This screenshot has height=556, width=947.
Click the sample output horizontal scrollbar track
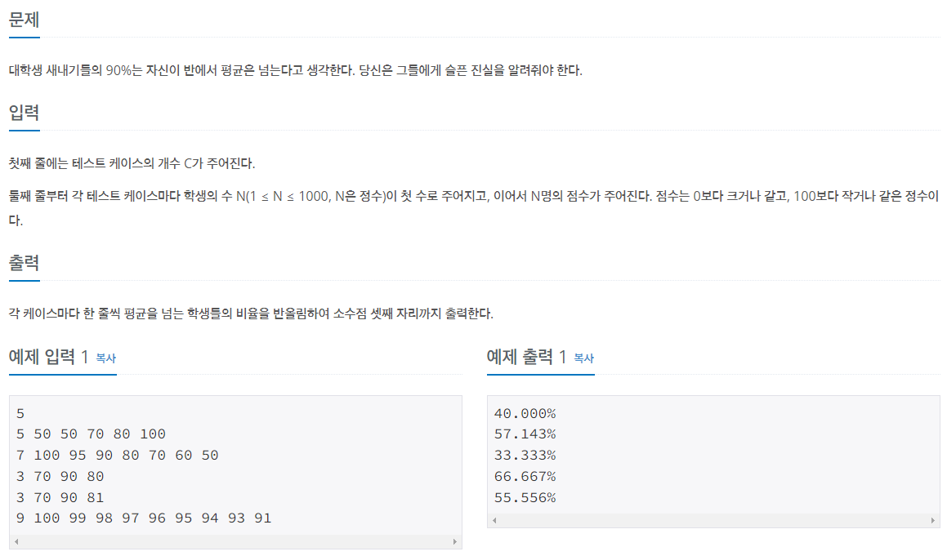[713, 520]
